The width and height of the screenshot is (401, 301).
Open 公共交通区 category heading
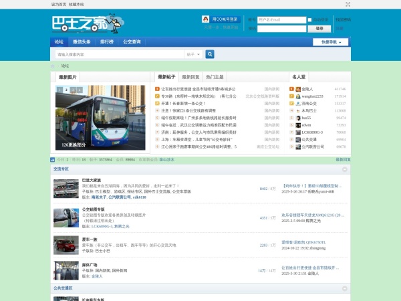63,288
